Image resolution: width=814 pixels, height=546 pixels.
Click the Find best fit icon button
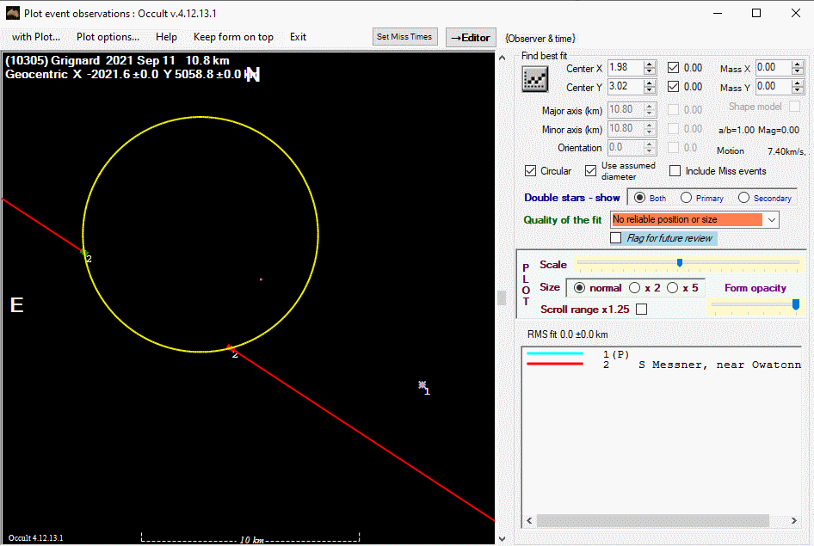coord(535,79)
